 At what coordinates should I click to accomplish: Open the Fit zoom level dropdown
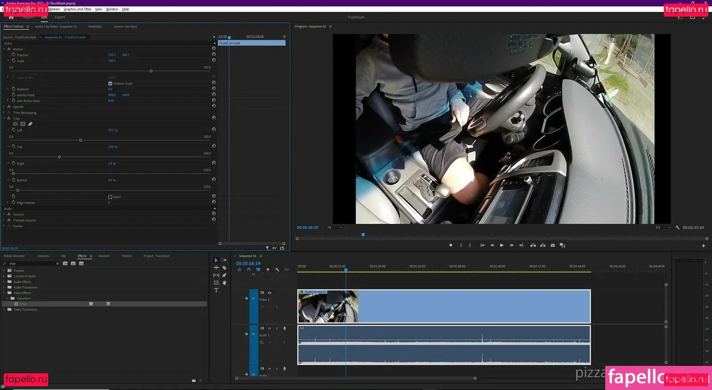pos(335,227)
